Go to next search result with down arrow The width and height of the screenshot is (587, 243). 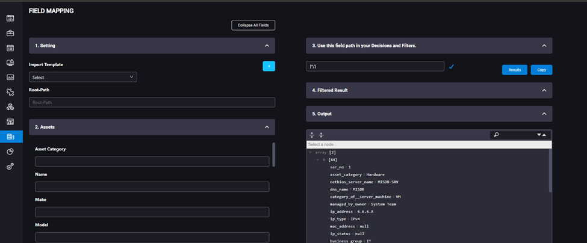[539, 135]
